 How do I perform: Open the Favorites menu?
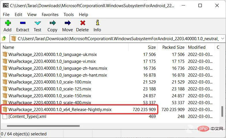tap(50, 15)
